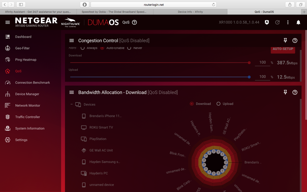Image resolution: width=307 pixels, height=192 pixels.
Task: Go back in Safari
Action: pyautogui.click(x=5, y=5)
